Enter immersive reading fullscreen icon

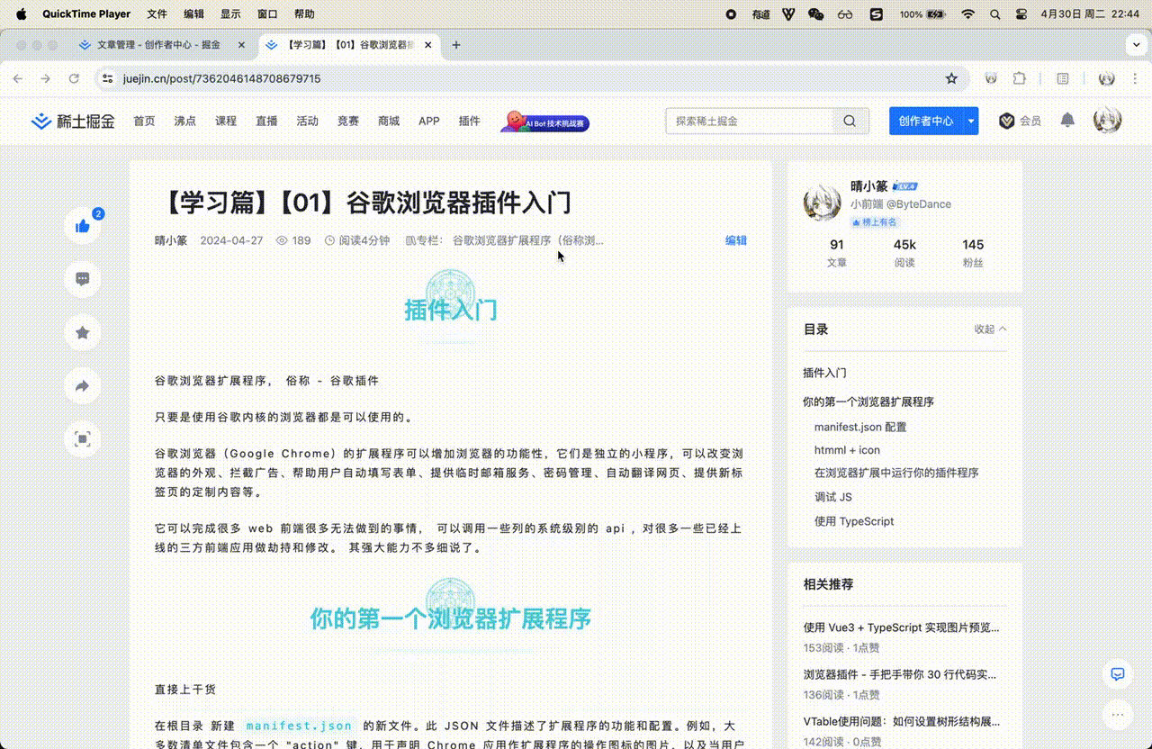pyautogui.click(x=83, y=439)
